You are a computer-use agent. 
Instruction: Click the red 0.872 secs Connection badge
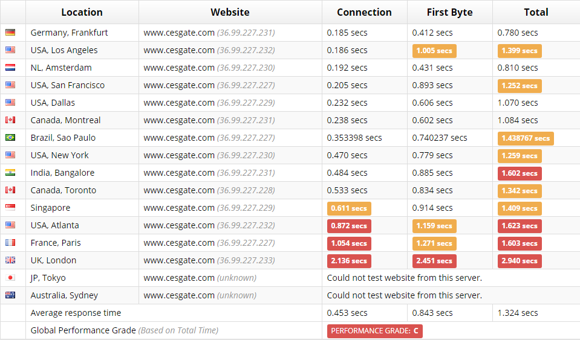point(349,226)
